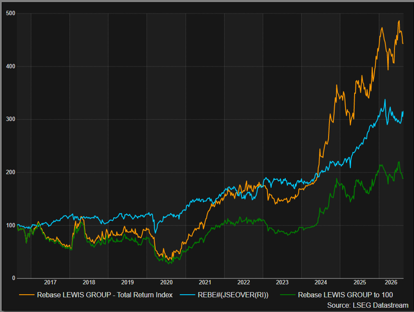The image size is (414, 312).
Task: Select legend label 'Rebase LEWIS GROUP - Total Return Index'
Action: point(105,295)
